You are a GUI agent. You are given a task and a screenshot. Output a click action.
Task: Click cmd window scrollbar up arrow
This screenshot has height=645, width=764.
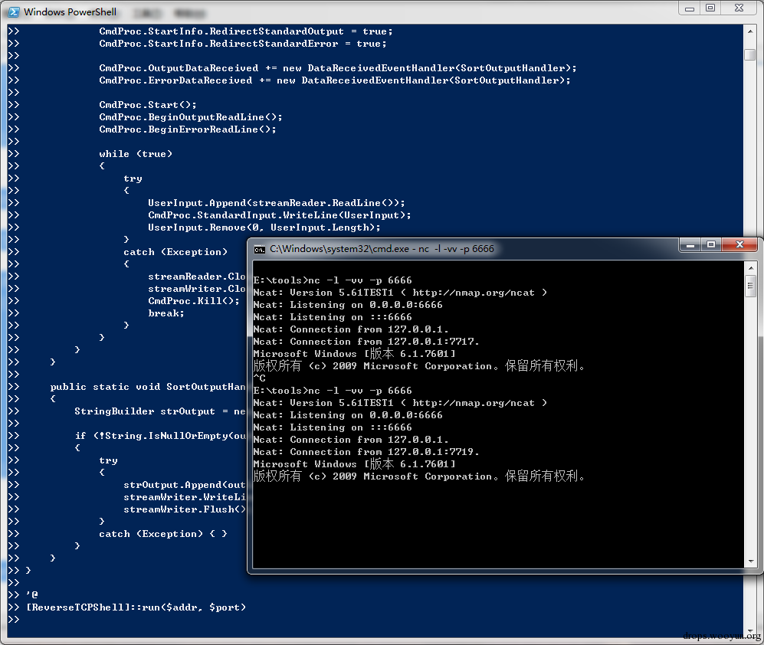(751, 268)
